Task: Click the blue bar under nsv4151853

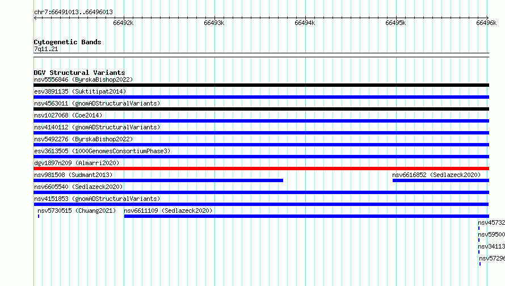Action: [261, 204]
